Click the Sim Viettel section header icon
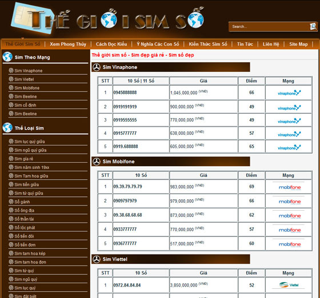This screenshot has width=320, height=298. [97, 259]
